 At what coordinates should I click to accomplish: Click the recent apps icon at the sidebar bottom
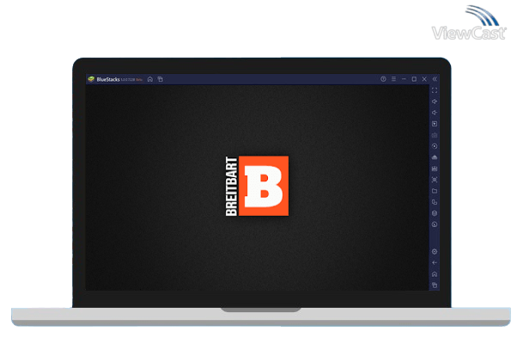[x=435, y=285]
